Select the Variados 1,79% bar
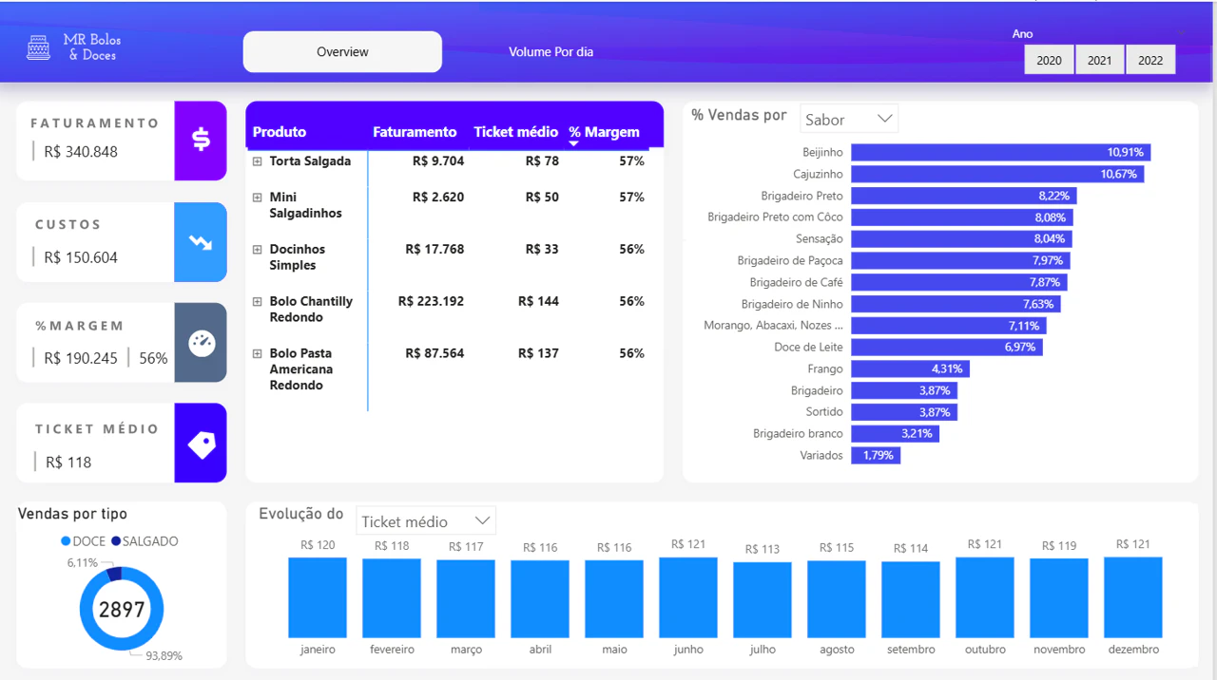Screen dimensions: 1217x680 pyautogui.click(x=876, y=456)
